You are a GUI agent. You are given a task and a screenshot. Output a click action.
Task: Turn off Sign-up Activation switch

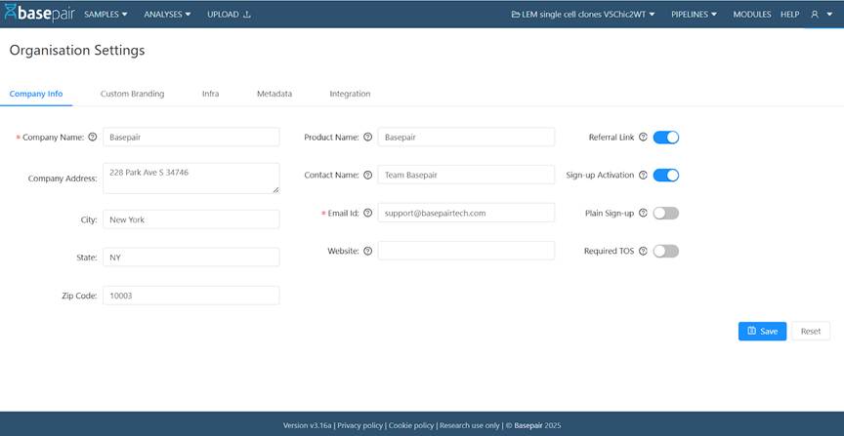pyautogui.click(x=665, y=176)
